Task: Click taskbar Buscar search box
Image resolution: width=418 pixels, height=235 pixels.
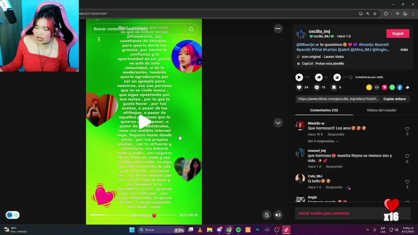Action: click(x=161, y=230)
